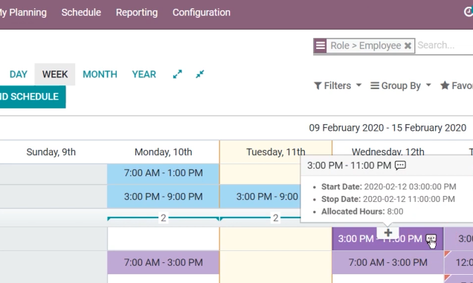Click the comment icon in tooltip header
Screen dimensions: 473x283
pyautogui.click(x=400, y=165)
